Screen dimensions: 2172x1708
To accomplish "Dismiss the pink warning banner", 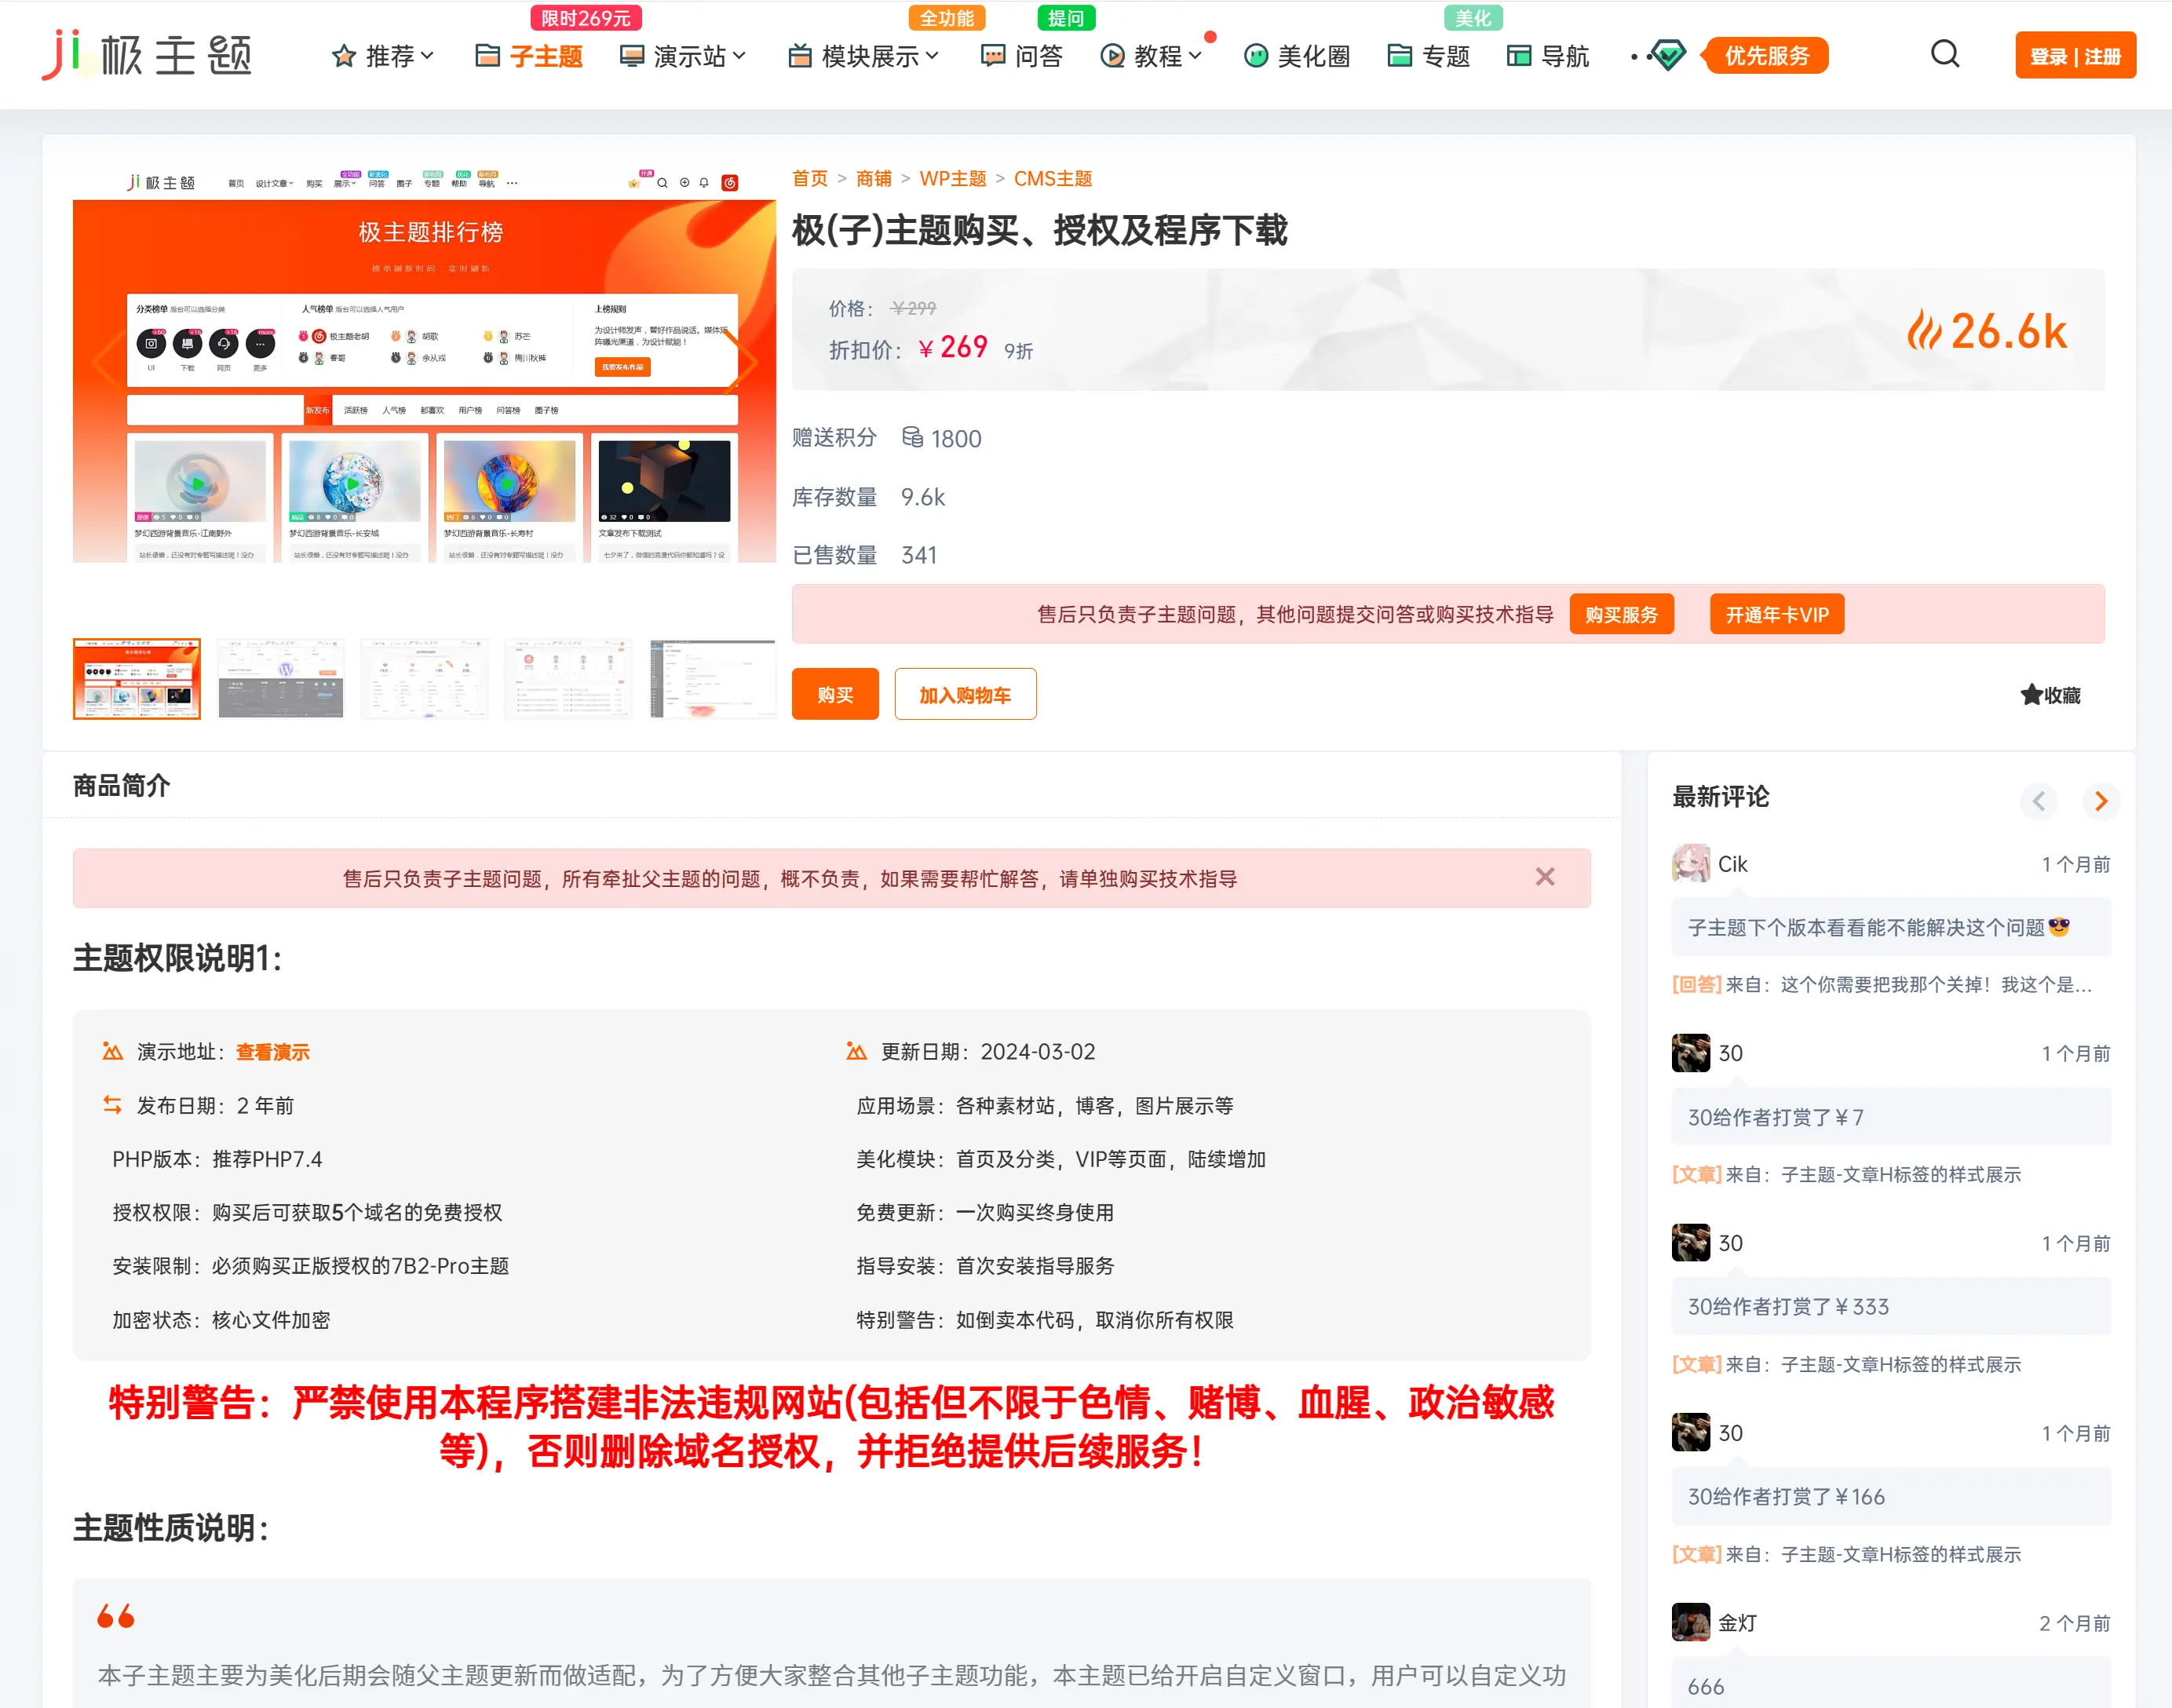I will 1544,877.
